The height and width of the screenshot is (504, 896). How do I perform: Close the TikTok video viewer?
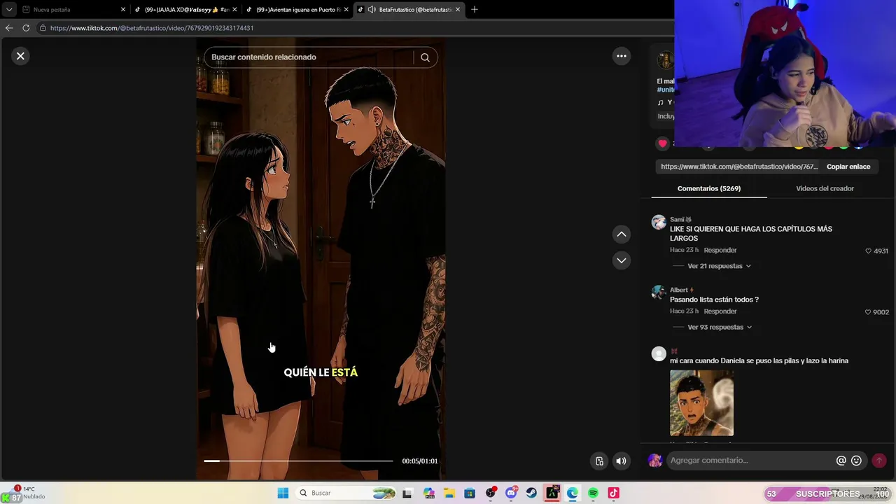[x=20, y=56]
